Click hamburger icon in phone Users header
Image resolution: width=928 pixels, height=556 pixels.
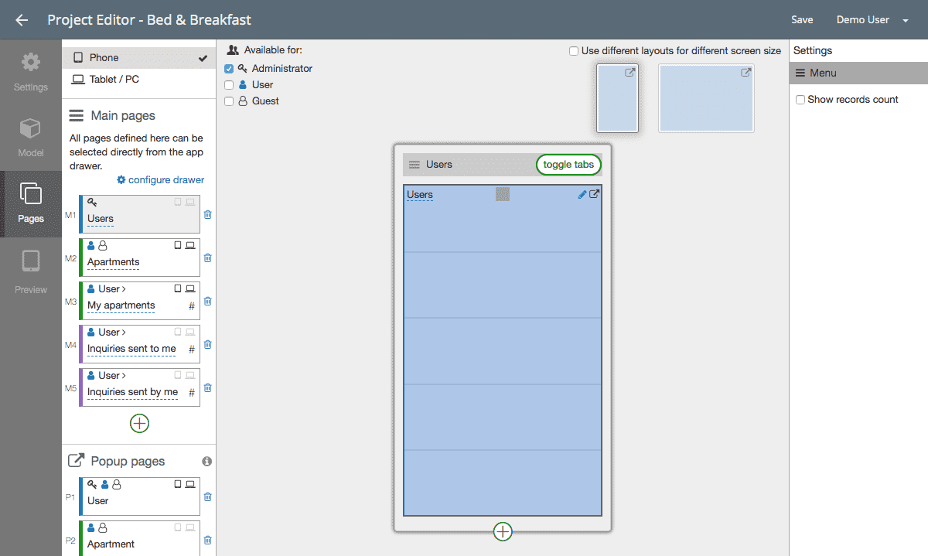415,165
